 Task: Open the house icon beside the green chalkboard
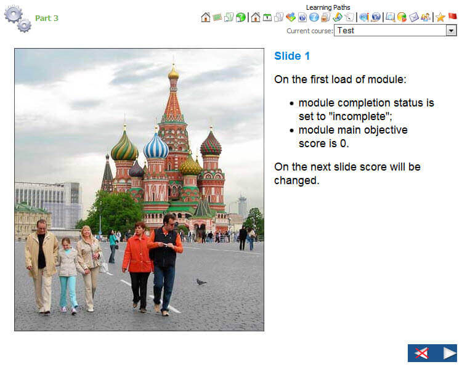[206, 17]
